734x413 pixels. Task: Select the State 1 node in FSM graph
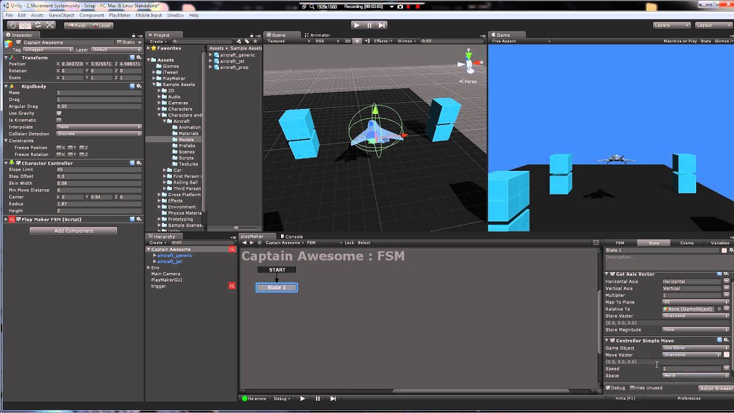(x=276, y=287)
